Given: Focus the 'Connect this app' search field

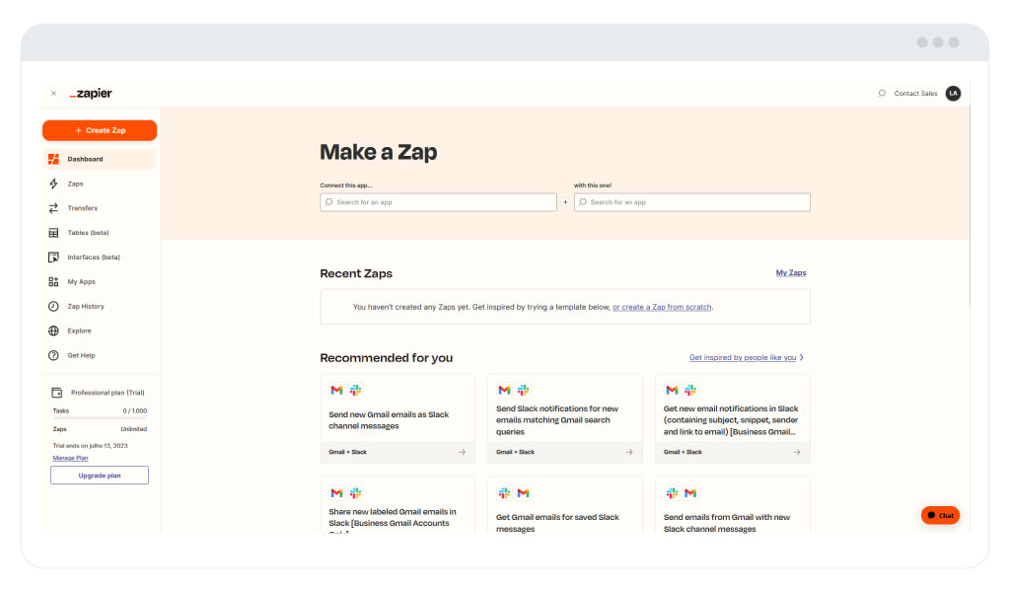Looking at the screenshot, I should (x=439, y=202).
